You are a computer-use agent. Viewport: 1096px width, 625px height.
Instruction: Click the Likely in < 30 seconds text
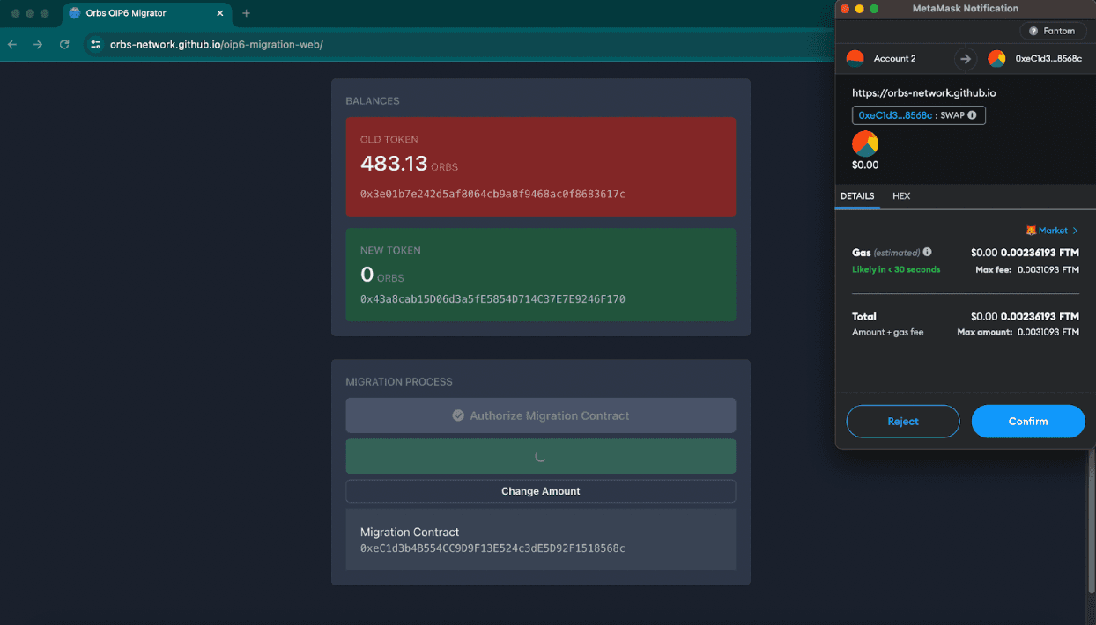click(x=896, y=269)
